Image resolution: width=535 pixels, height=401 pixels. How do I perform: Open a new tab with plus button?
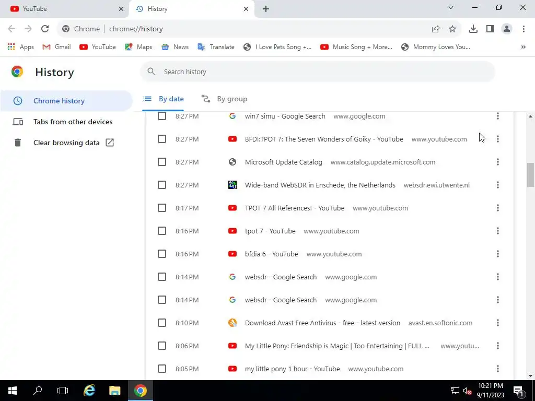266,9
